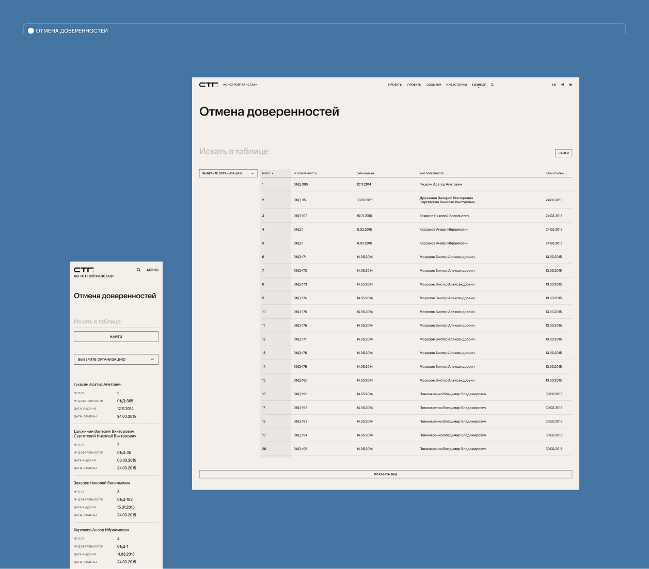The width and height of the screenshot is (649, 569).
Task: Open search via the desktop header magnifier icon
Action: 492,85
